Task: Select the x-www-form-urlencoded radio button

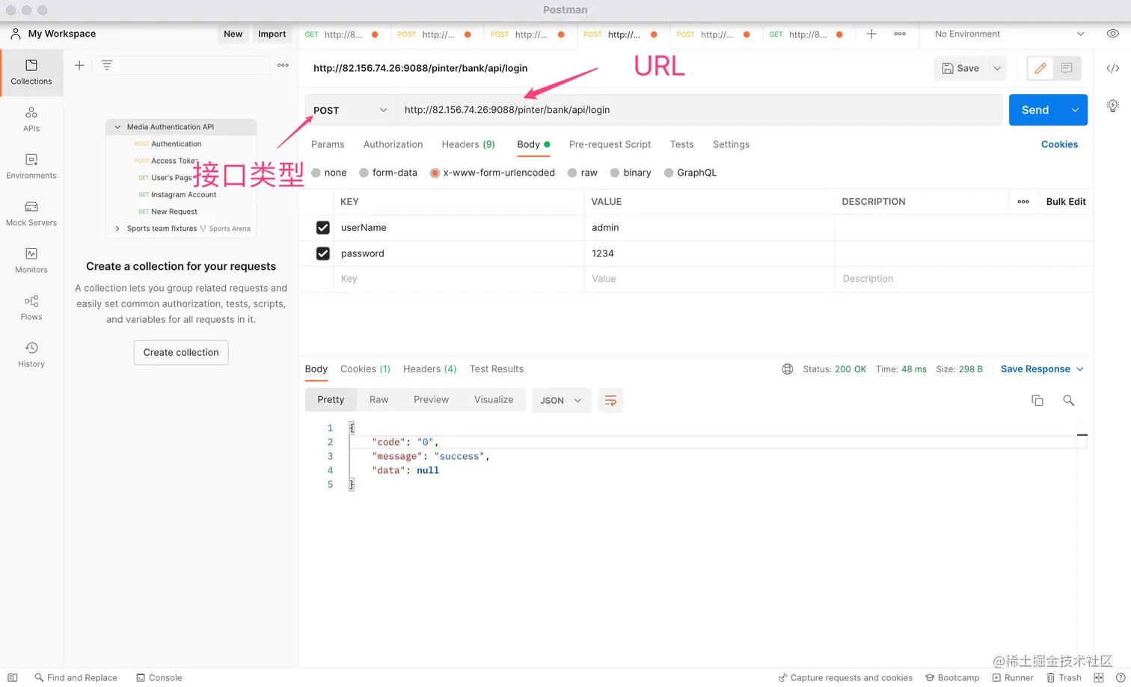Action: tap(435, 173)
